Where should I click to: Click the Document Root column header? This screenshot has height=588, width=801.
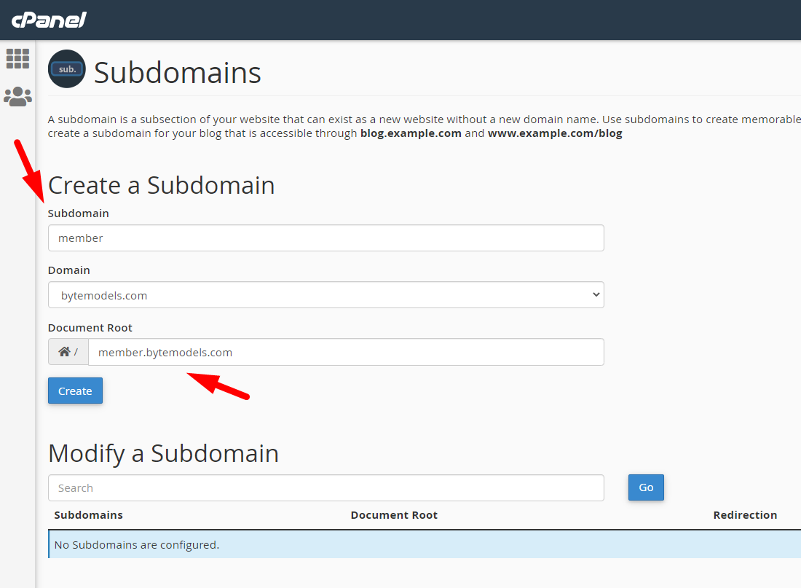click(394, 515)
